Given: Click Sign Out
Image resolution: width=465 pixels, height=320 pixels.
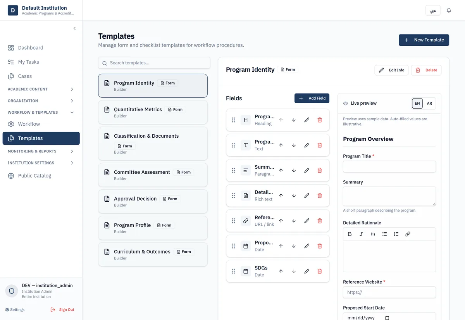Looking at the screenshot, I should click(x=62, y=310).
